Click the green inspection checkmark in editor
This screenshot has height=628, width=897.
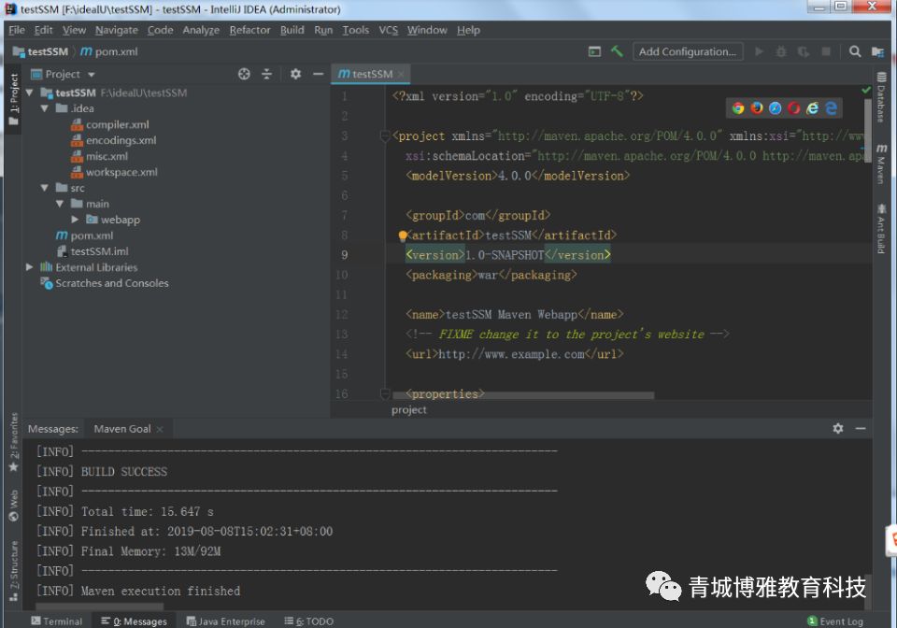(x=866, y=90)
